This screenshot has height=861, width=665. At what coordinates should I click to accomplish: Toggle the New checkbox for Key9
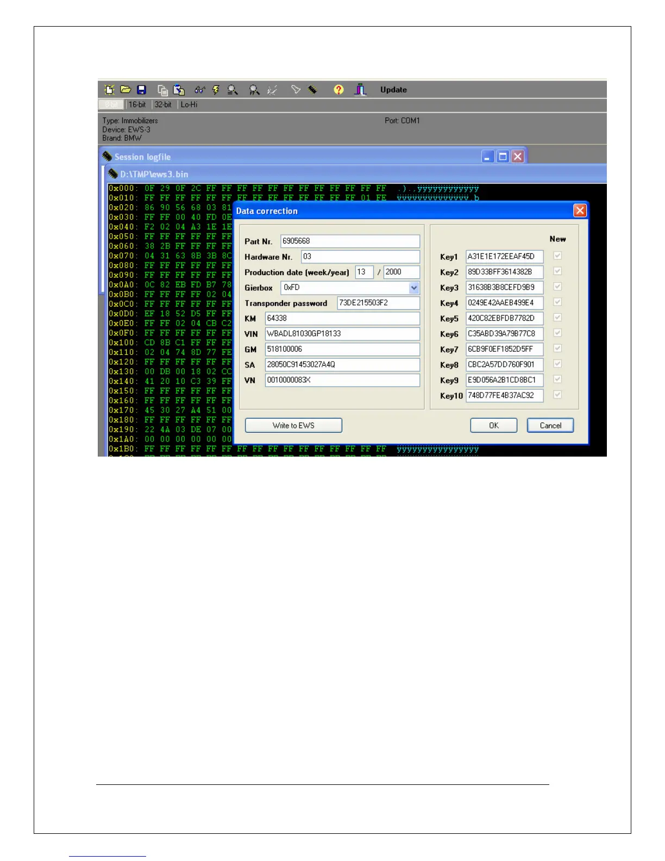(x=557, y=379)
